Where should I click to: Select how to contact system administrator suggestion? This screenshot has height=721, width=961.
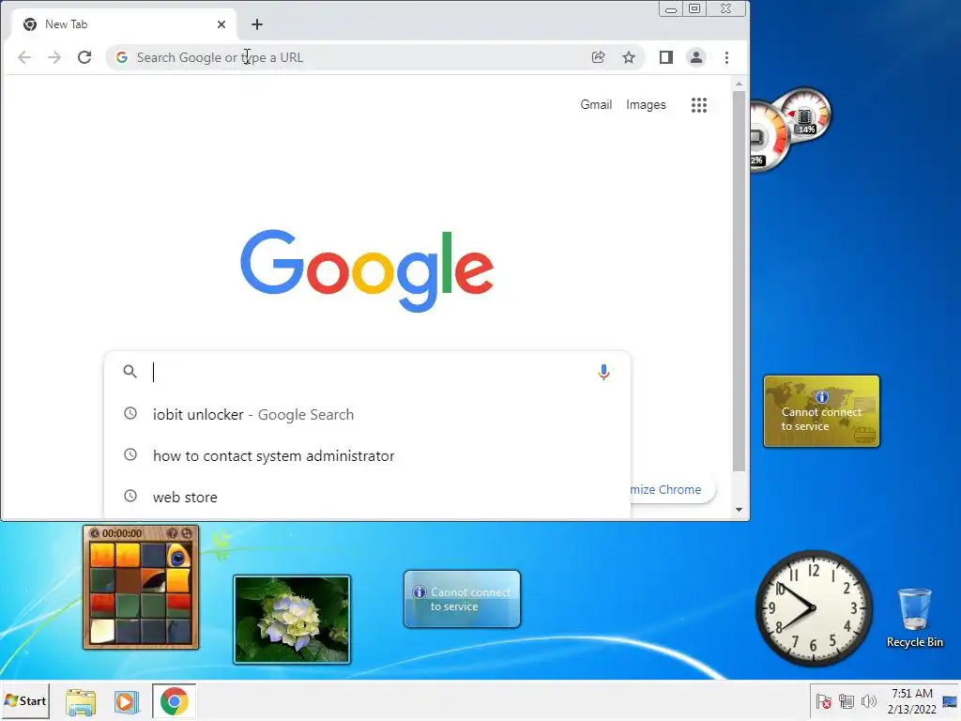click(x=368, y=455)
